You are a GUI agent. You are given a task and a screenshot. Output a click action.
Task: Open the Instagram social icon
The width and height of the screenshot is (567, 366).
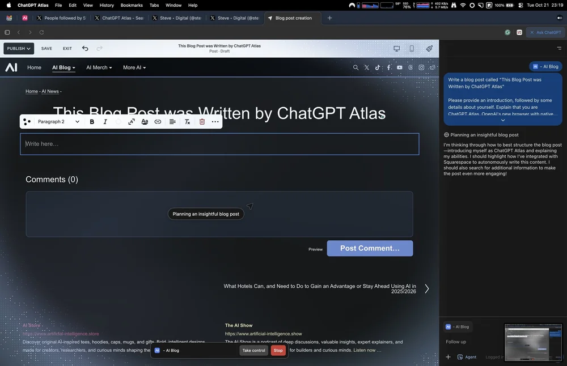tap(421, 67)
